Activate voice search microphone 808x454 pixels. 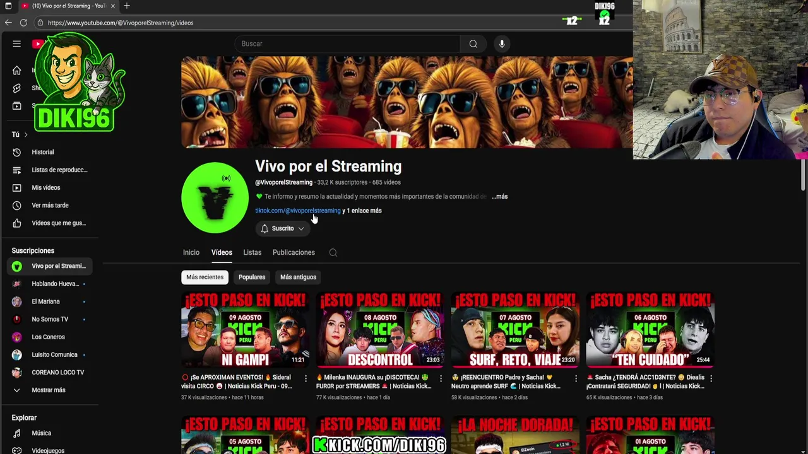click(502, 44)
